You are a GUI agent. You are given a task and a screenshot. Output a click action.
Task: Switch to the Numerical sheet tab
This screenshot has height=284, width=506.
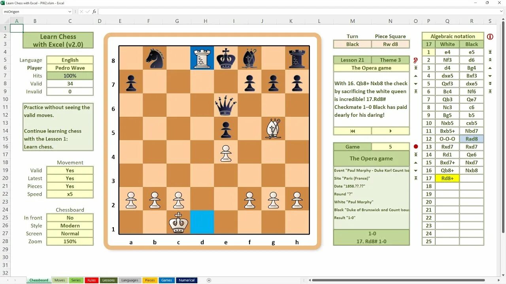(x=187, y=280)
